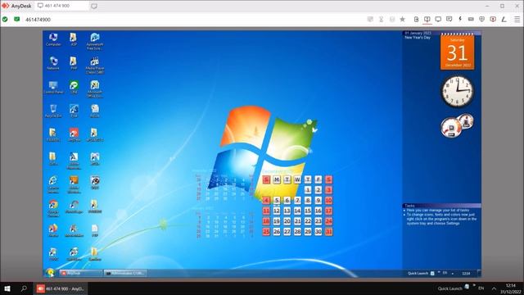
Task: Click date 25 in the large calendar widget
Action: (266, 231)
